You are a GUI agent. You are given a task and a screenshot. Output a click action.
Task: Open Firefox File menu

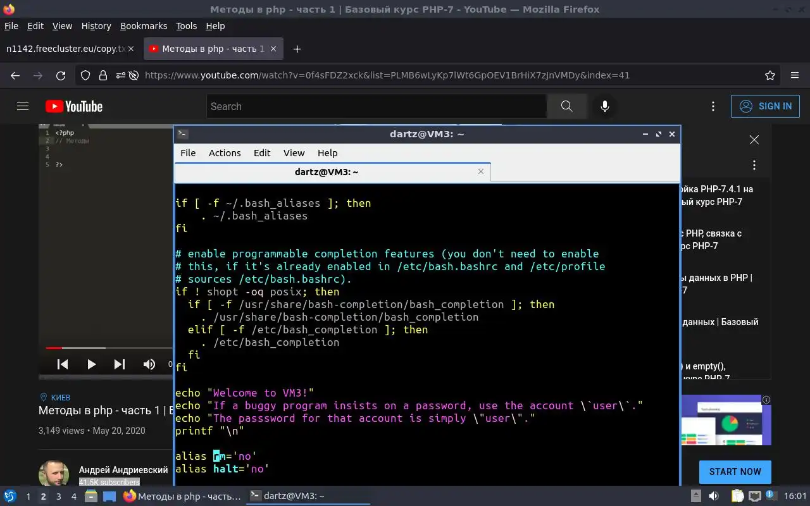[x=11, y=26]
